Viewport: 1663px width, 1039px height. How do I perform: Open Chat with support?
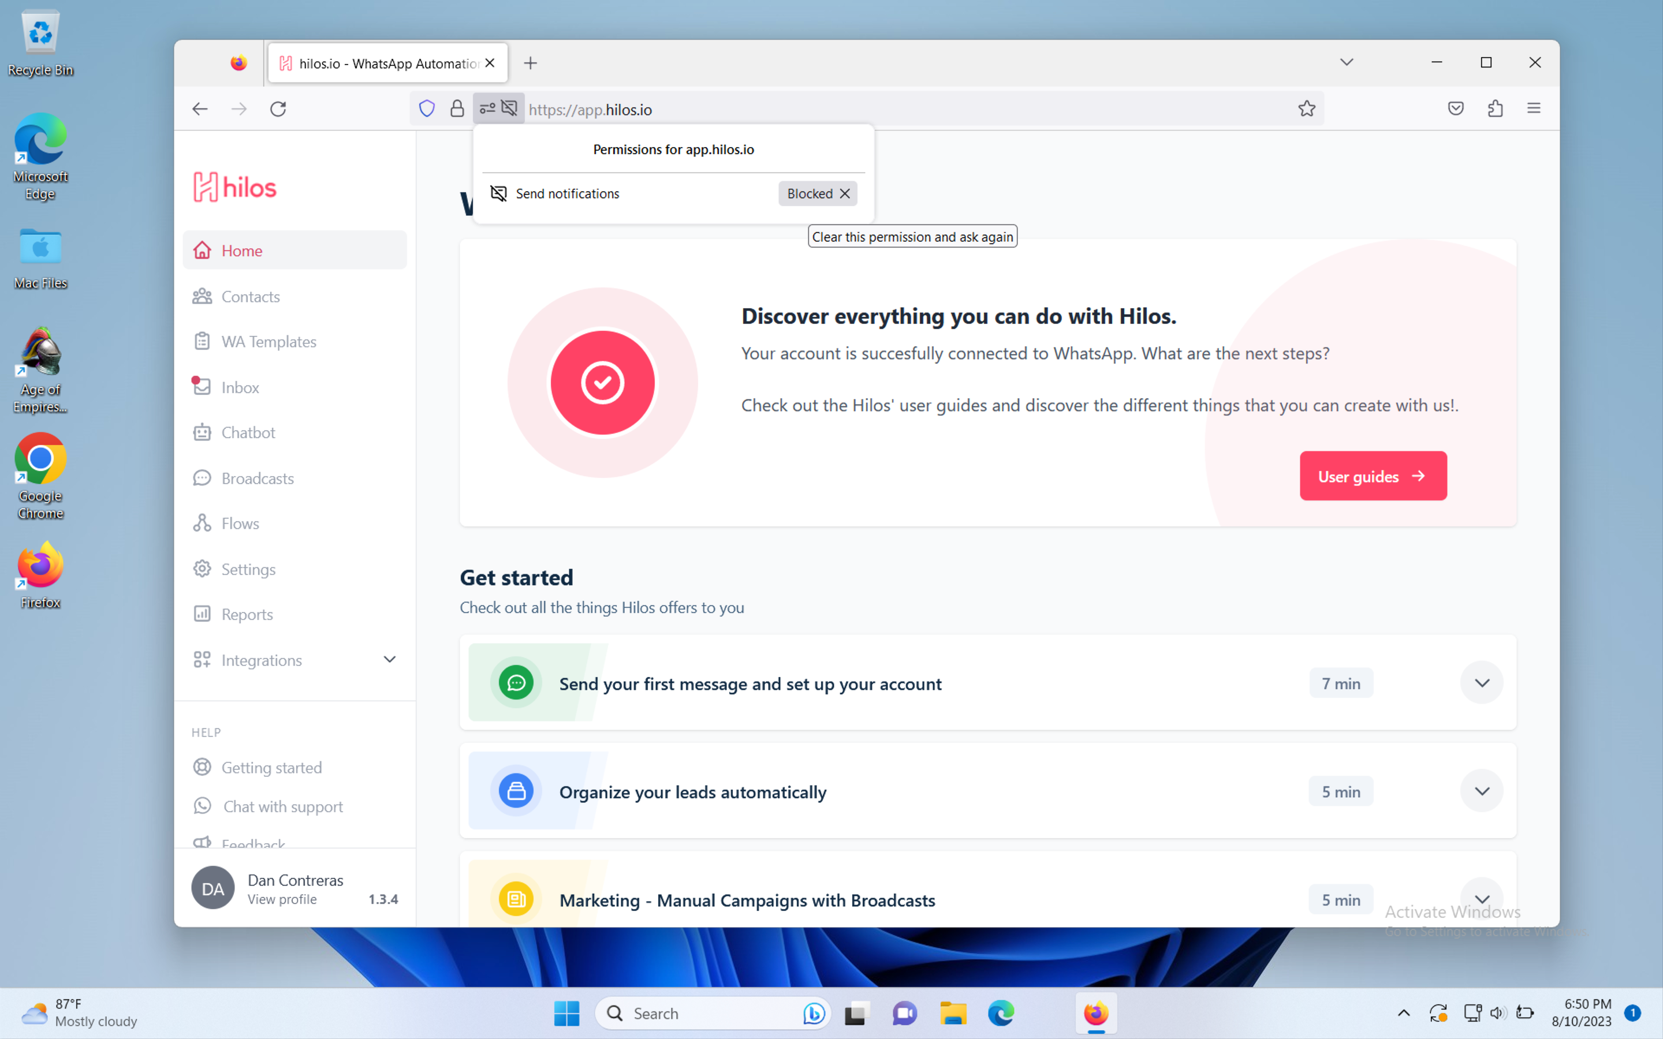[x=282, y=806]
